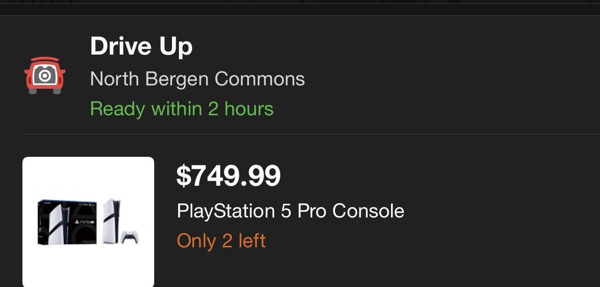
Task: Click the camera symbol inside the car icon
Action: pyautogui.click(x=45, y=75)
